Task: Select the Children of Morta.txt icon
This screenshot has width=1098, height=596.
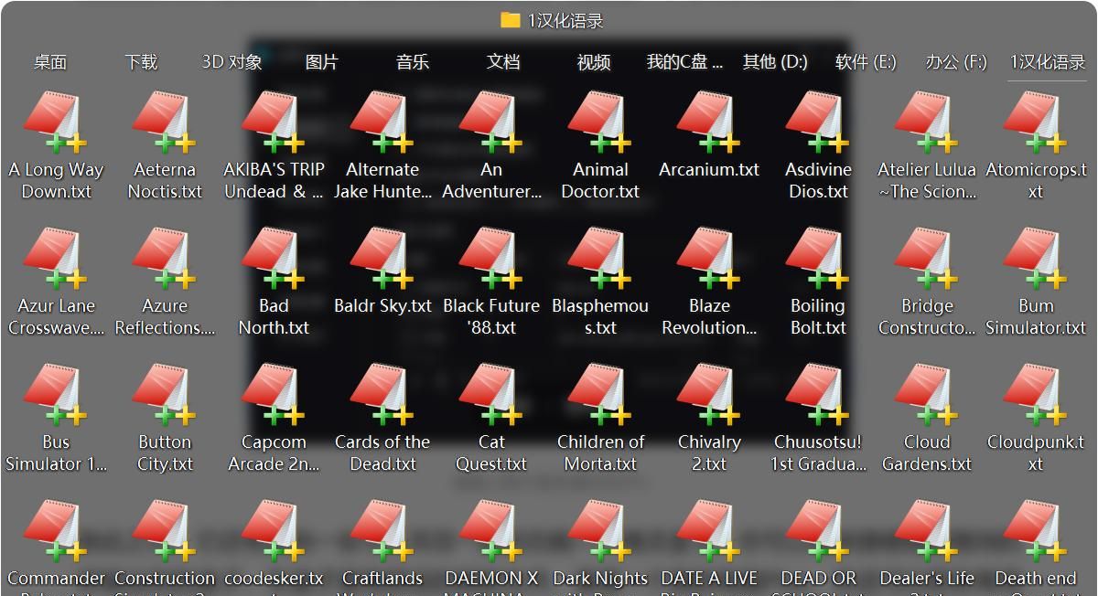Action: coord(600,394)
